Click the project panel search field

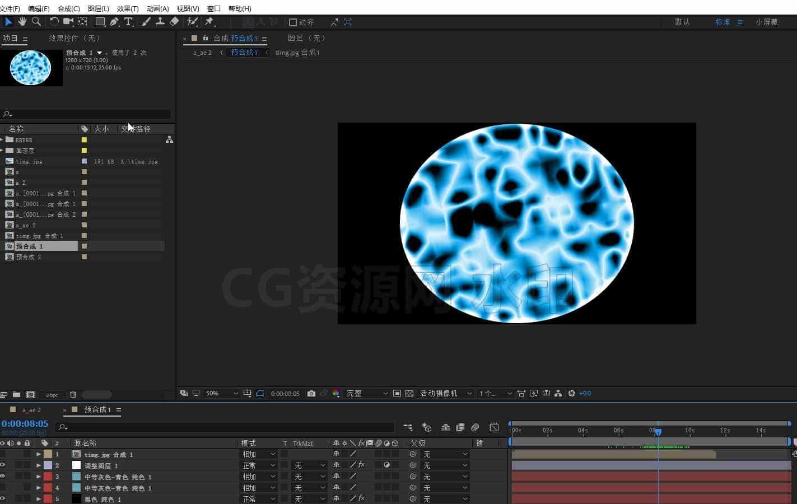point(86,114)
